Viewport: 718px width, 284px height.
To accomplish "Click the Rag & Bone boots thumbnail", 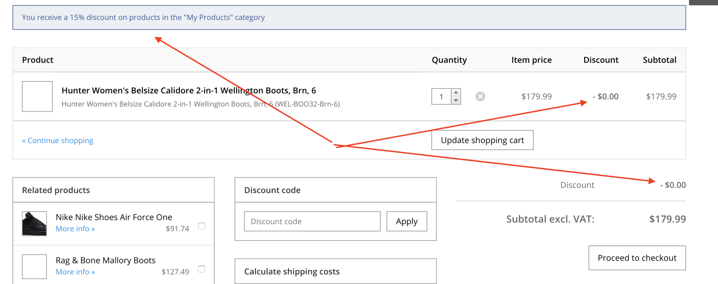I will click(x=34, y=267).
